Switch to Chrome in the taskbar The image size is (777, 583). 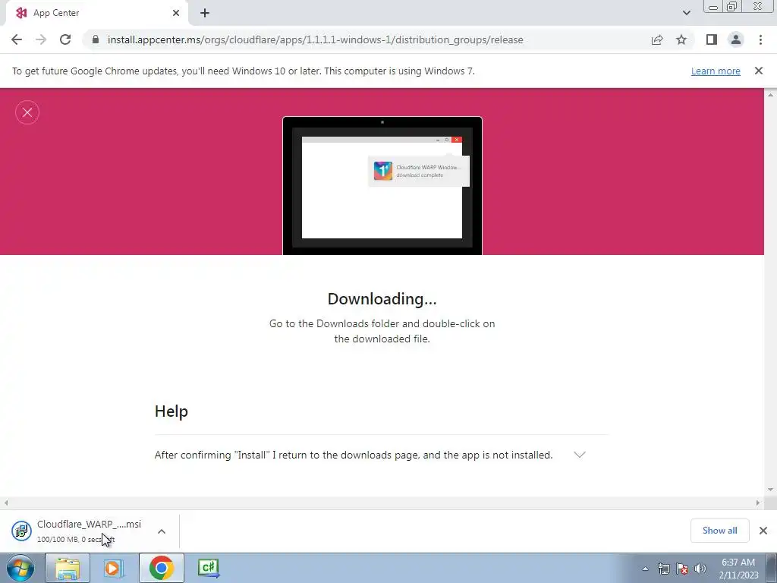pos(162,568)
